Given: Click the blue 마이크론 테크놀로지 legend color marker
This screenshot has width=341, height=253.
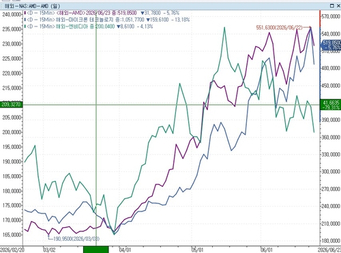Looking at the screenshot, I should (x=25, y=20).
